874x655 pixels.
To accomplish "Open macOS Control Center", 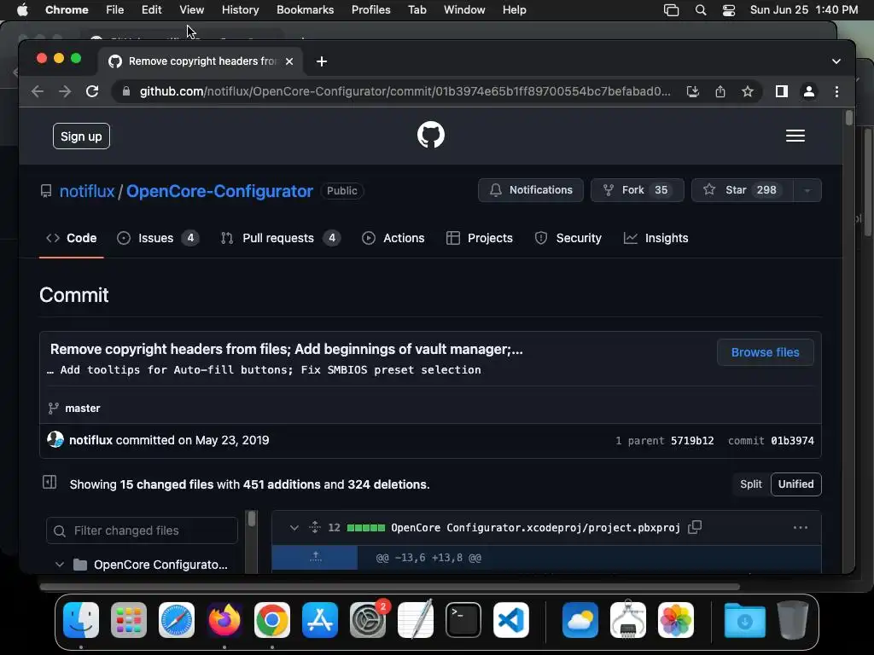I will pos(729,10).
